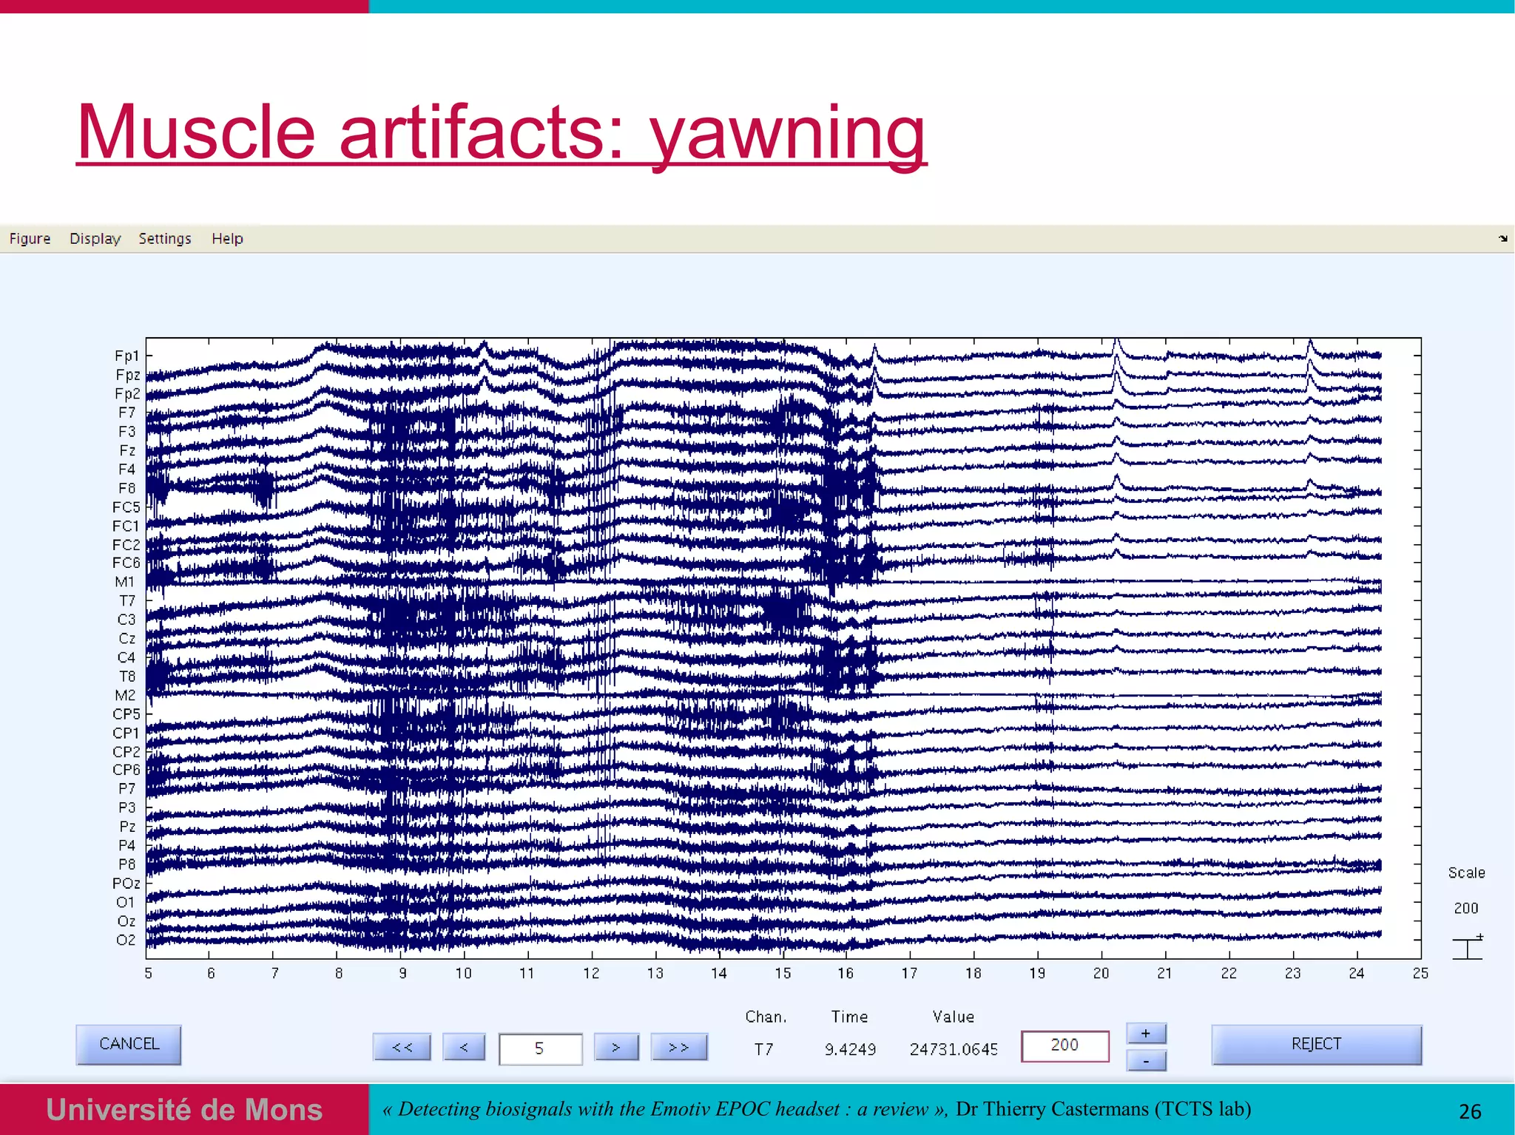Open the Help menu

click(227, 239)
